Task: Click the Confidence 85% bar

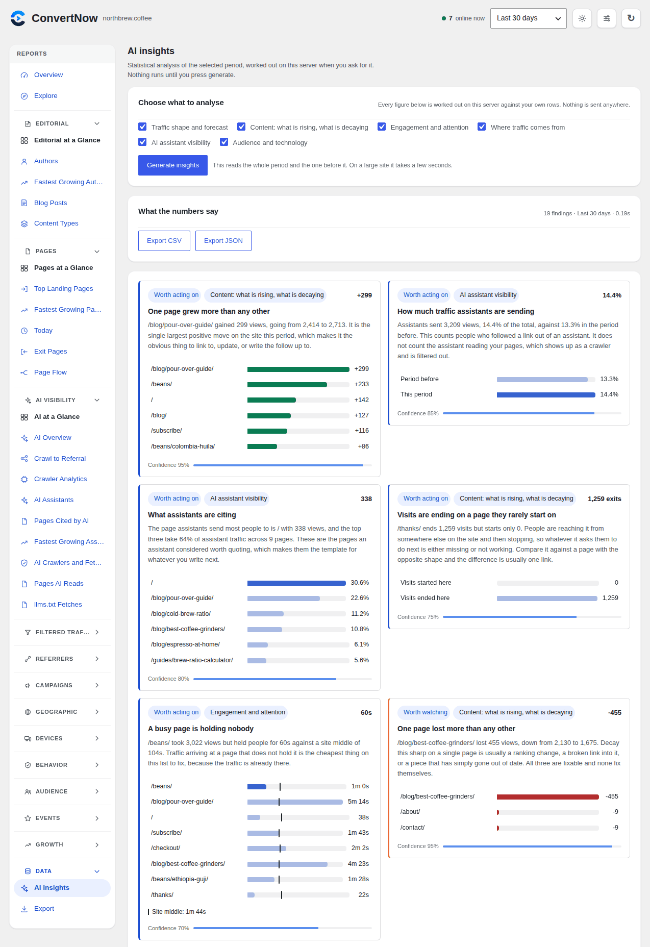Action: (x=532, y=413)
